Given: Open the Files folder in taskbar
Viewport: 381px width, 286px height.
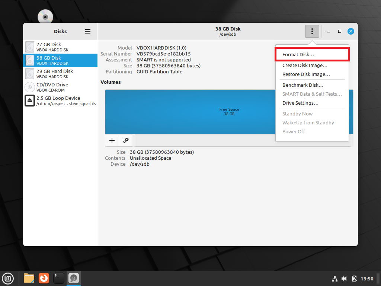Looking at the screenshot, I should tap(29, 278).
